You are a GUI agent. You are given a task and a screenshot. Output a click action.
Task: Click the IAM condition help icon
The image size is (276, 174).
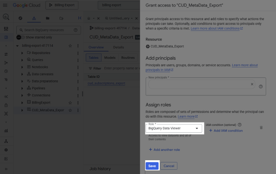(x=240, y=125)
